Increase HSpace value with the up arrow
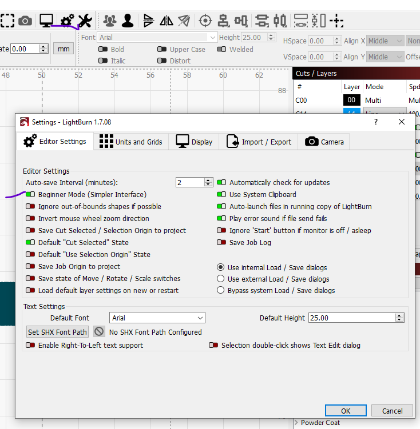420x429 pixels. [337, 39]
